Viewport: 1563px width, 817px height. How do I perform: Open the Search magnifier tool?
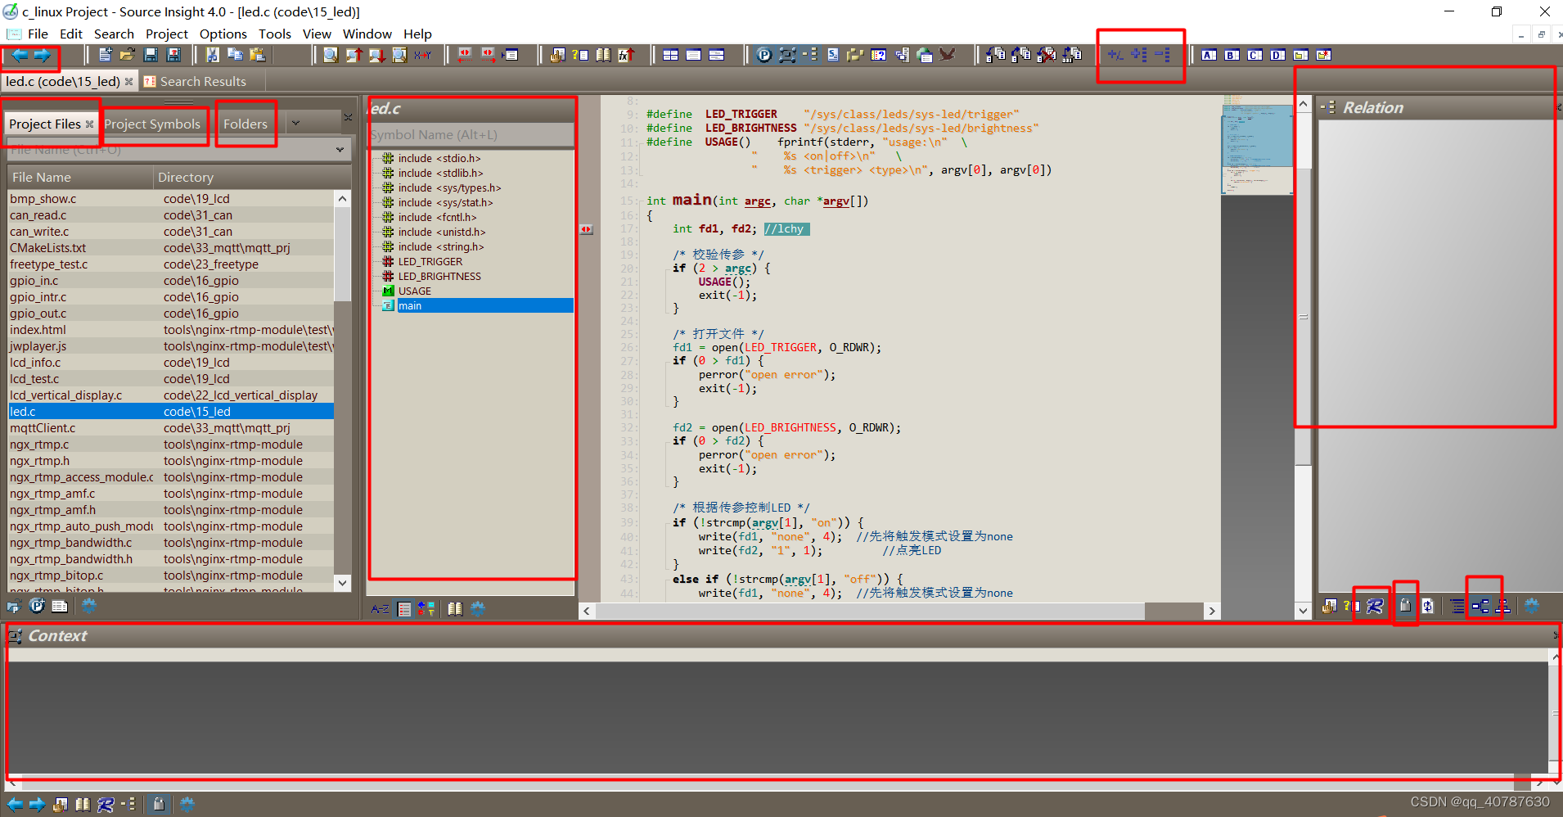(331, 55)
